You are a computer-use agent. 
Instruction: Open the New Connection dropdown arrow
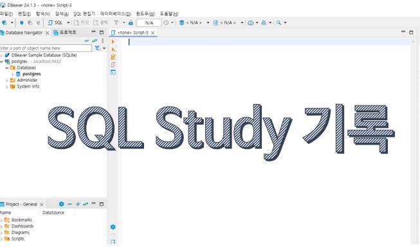(x=12, y=22)
